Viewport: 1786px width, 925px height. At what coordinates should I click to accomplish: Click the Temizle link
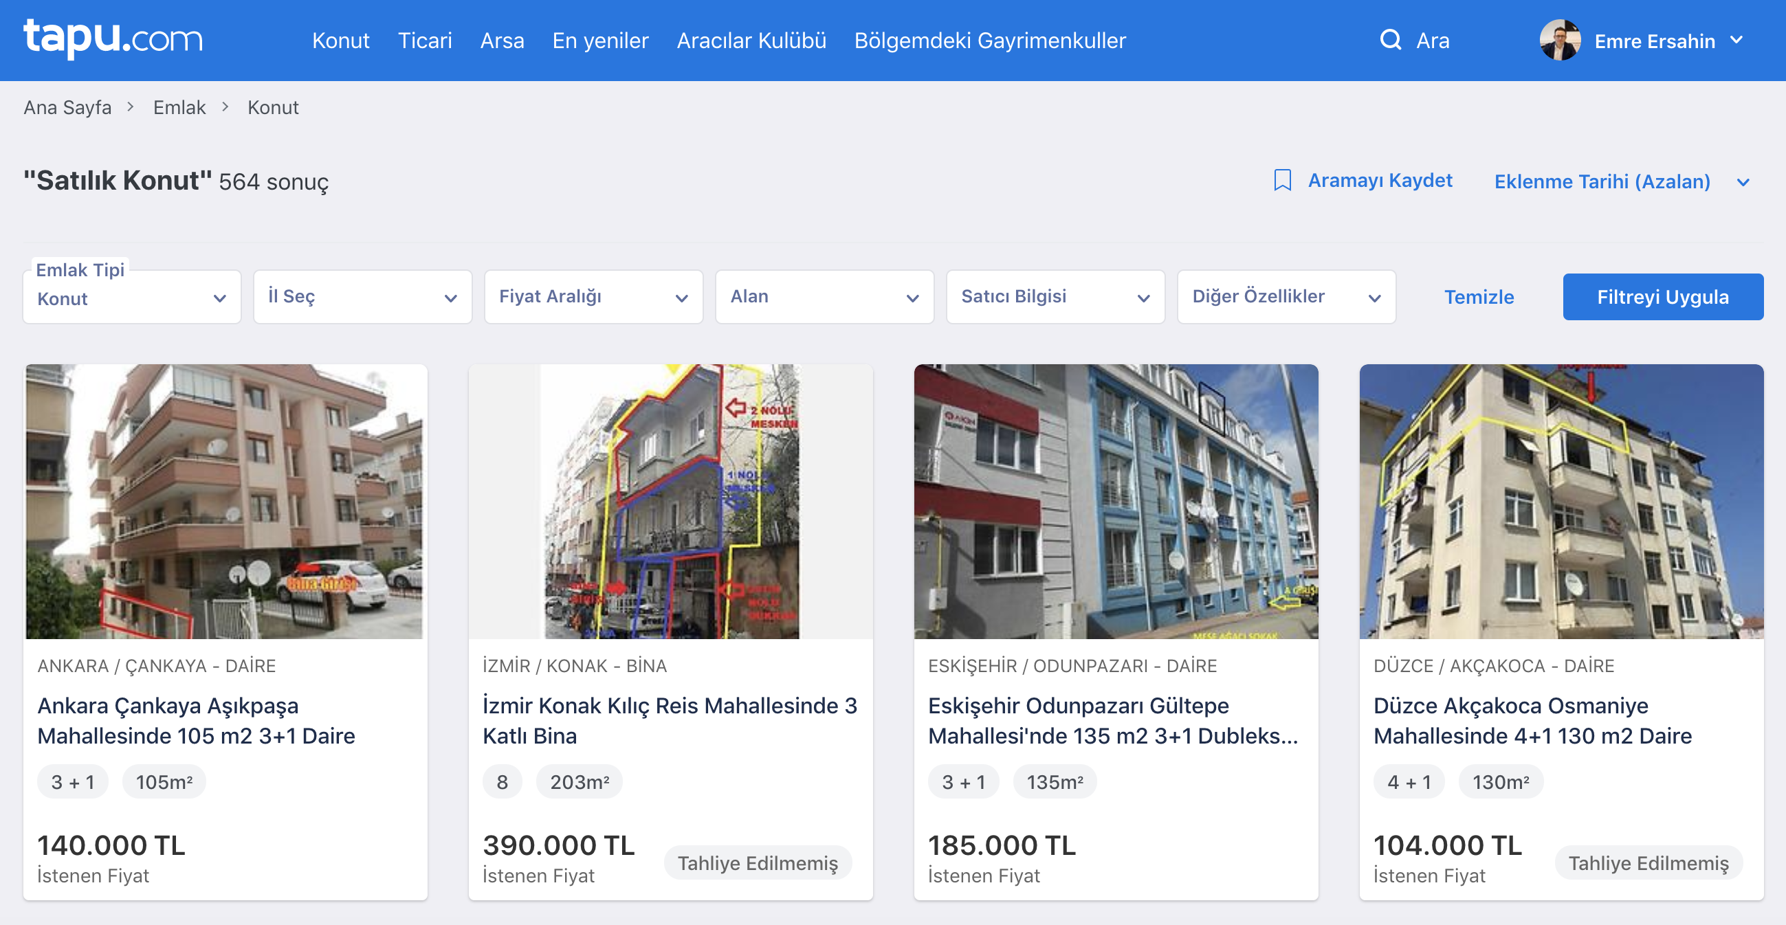1478,298
